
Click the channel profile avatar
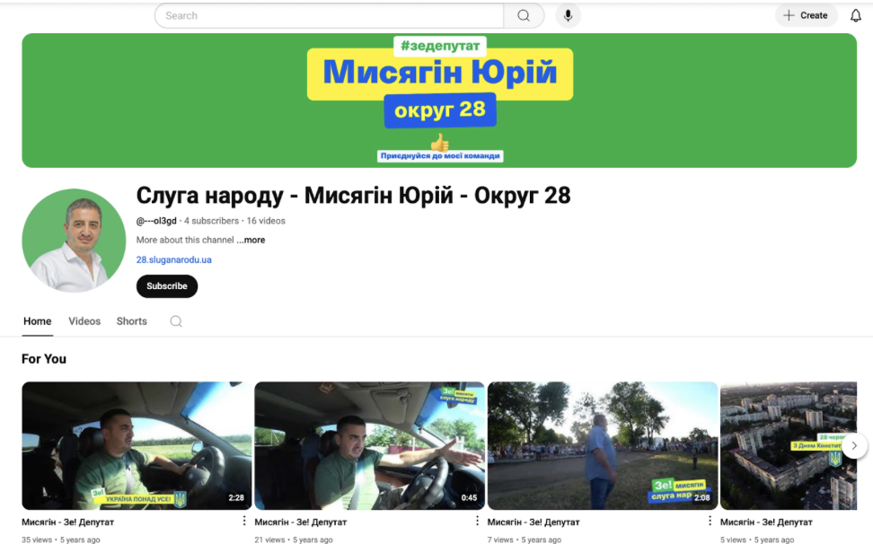(x=74, y=241)
